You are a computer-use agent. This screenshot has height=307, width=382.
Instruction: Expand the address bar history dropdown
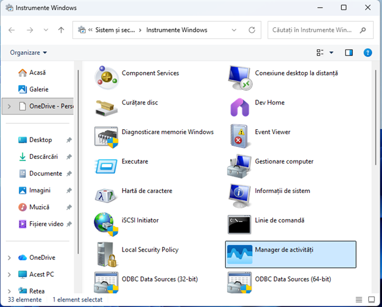[234, 30]
